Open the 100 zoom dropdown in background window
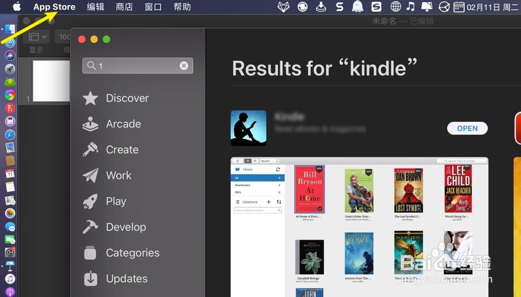Screen dimensions: 521x297 click(63, 36)
